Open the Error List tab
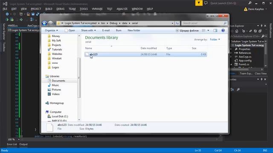Viewport: 273px width, 153px height. (x=12, y=144)
